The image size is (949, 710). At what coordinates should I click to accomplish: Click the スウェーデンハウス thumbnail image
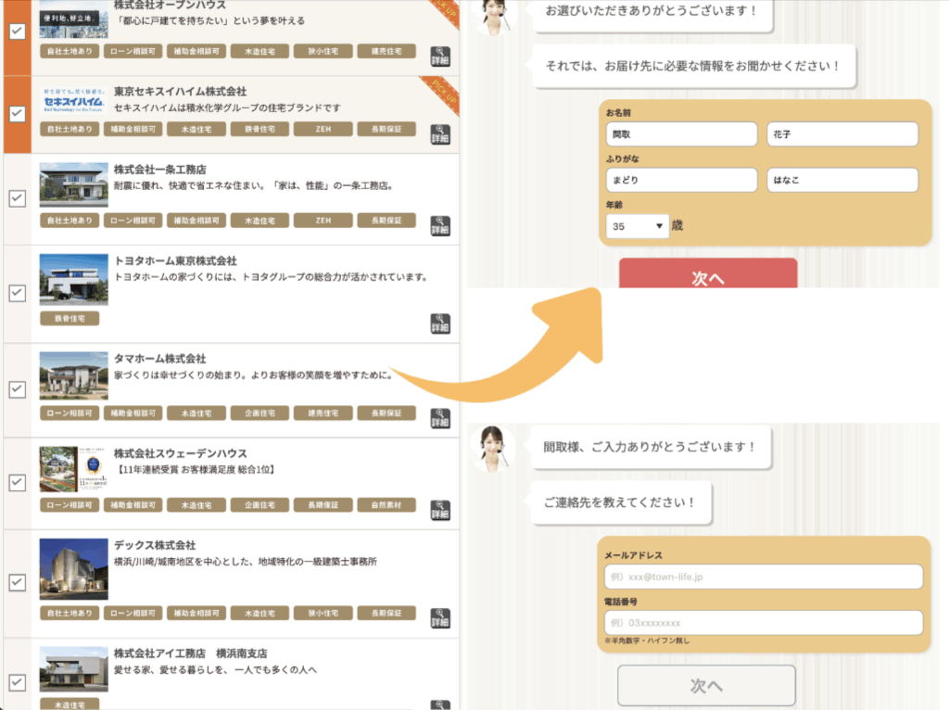click(x=74, y=469)
